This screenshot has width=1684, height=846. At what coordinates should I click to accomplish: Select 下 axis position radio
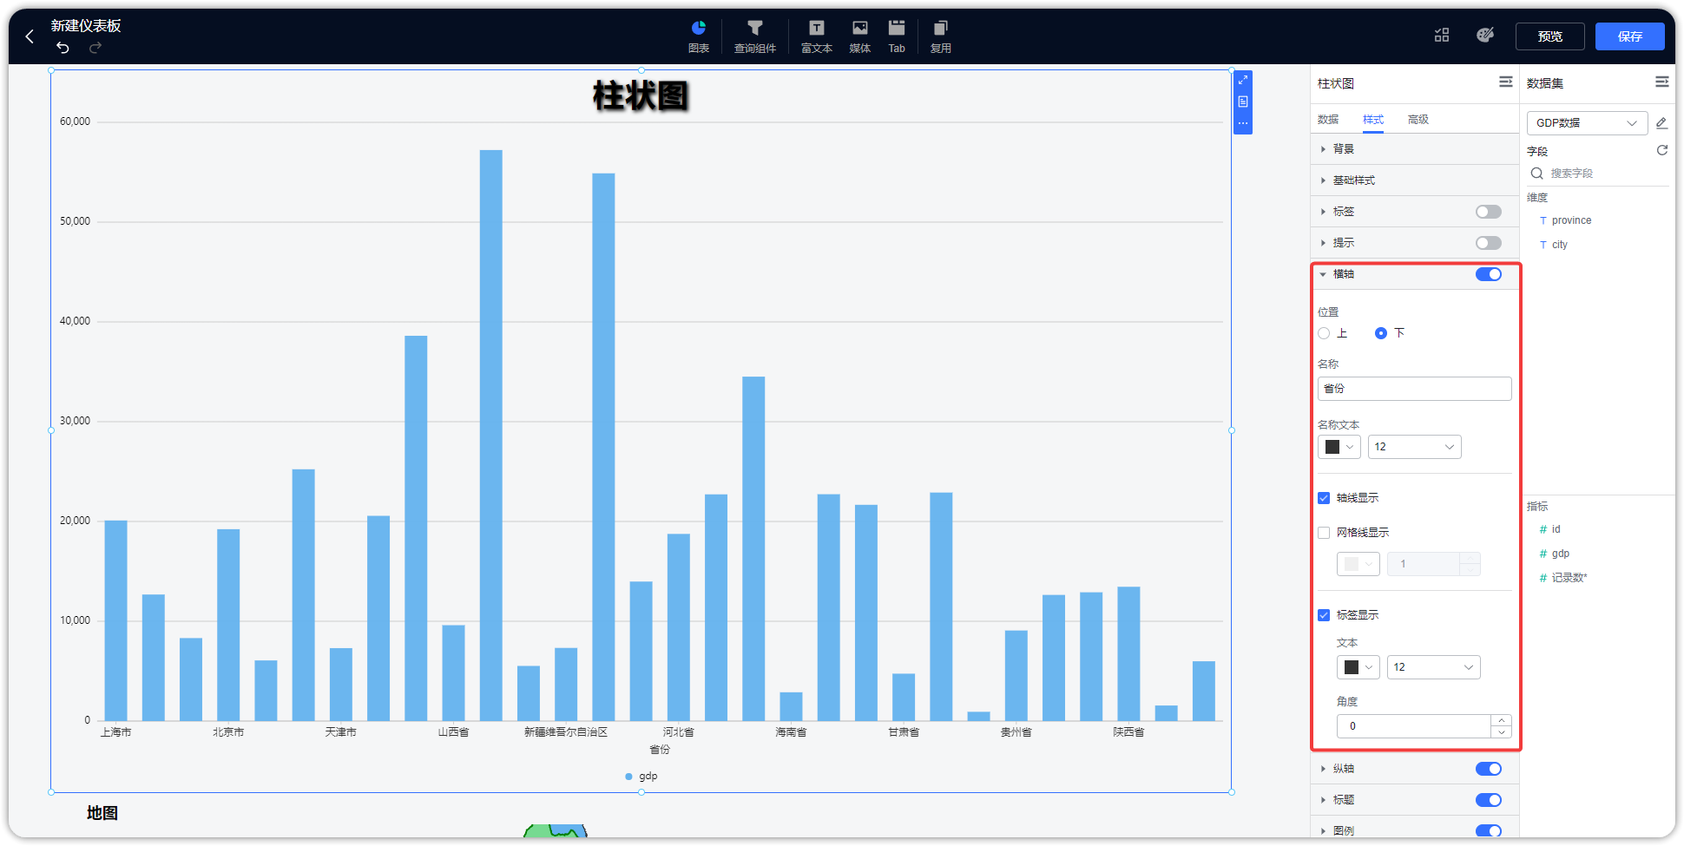click(x=1381, y=333)
